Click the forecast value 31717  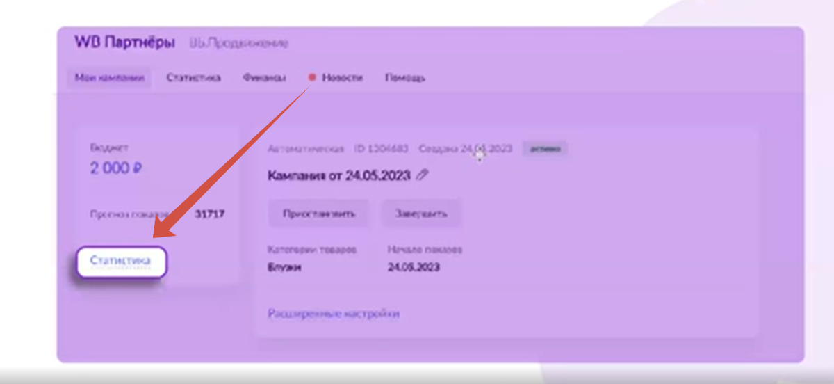(x=209, y=214)
